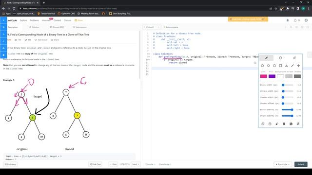The image size is (312, 175).
Task: Click the eraser icon in drawing panel
Action: pyautogui.click(x=277, y=124)
